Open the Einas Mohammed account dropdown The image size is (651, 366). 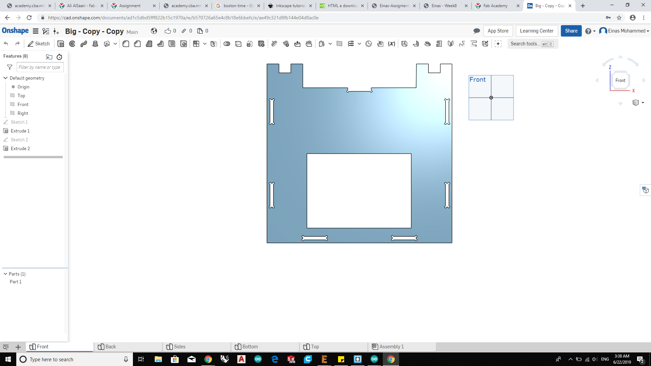click(624, 31)
